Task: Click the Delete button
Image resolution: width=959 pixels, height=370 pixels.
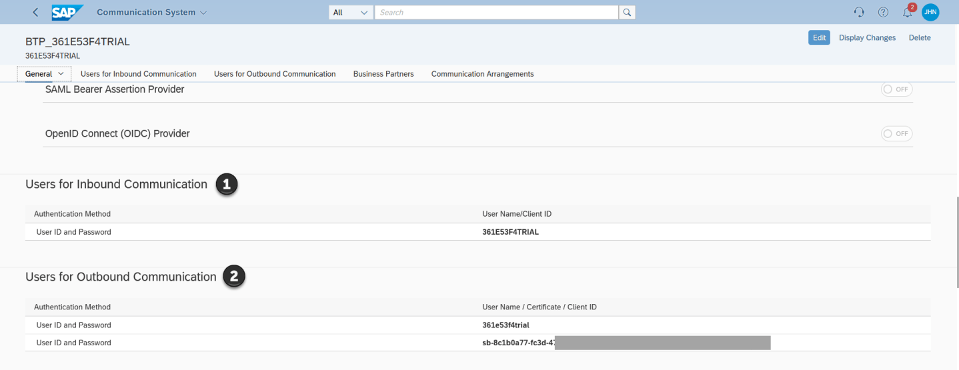Action: pyautogui.click(x=920, y=37)
